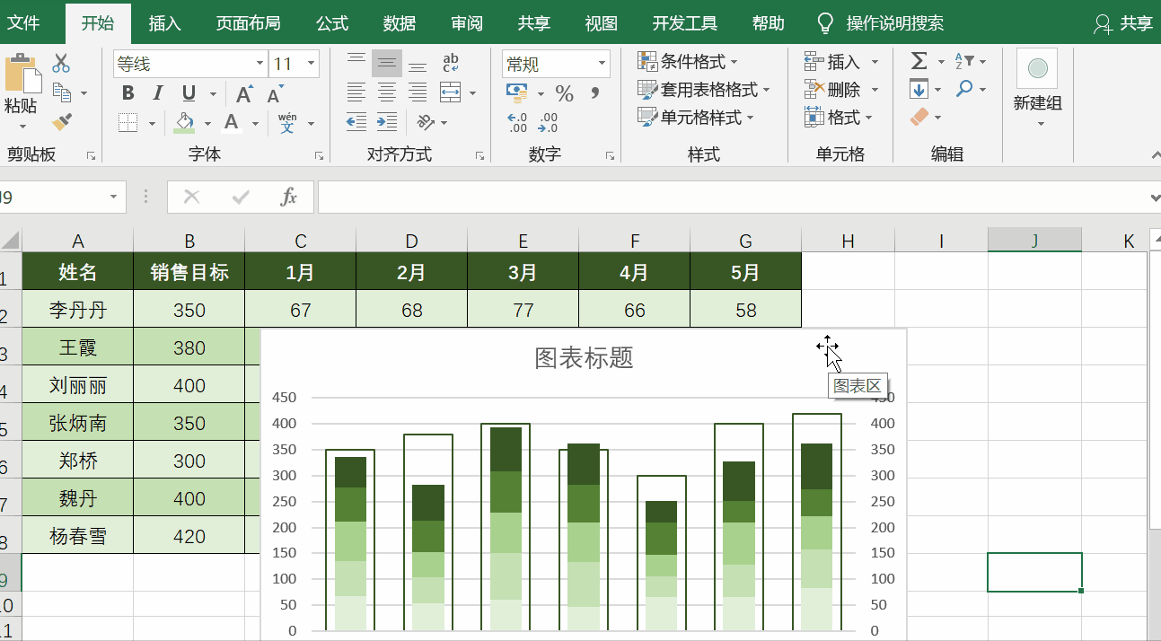Click inside the formula bar
This screenshot has height=641, width=1161.
click(x=629, y=197)
